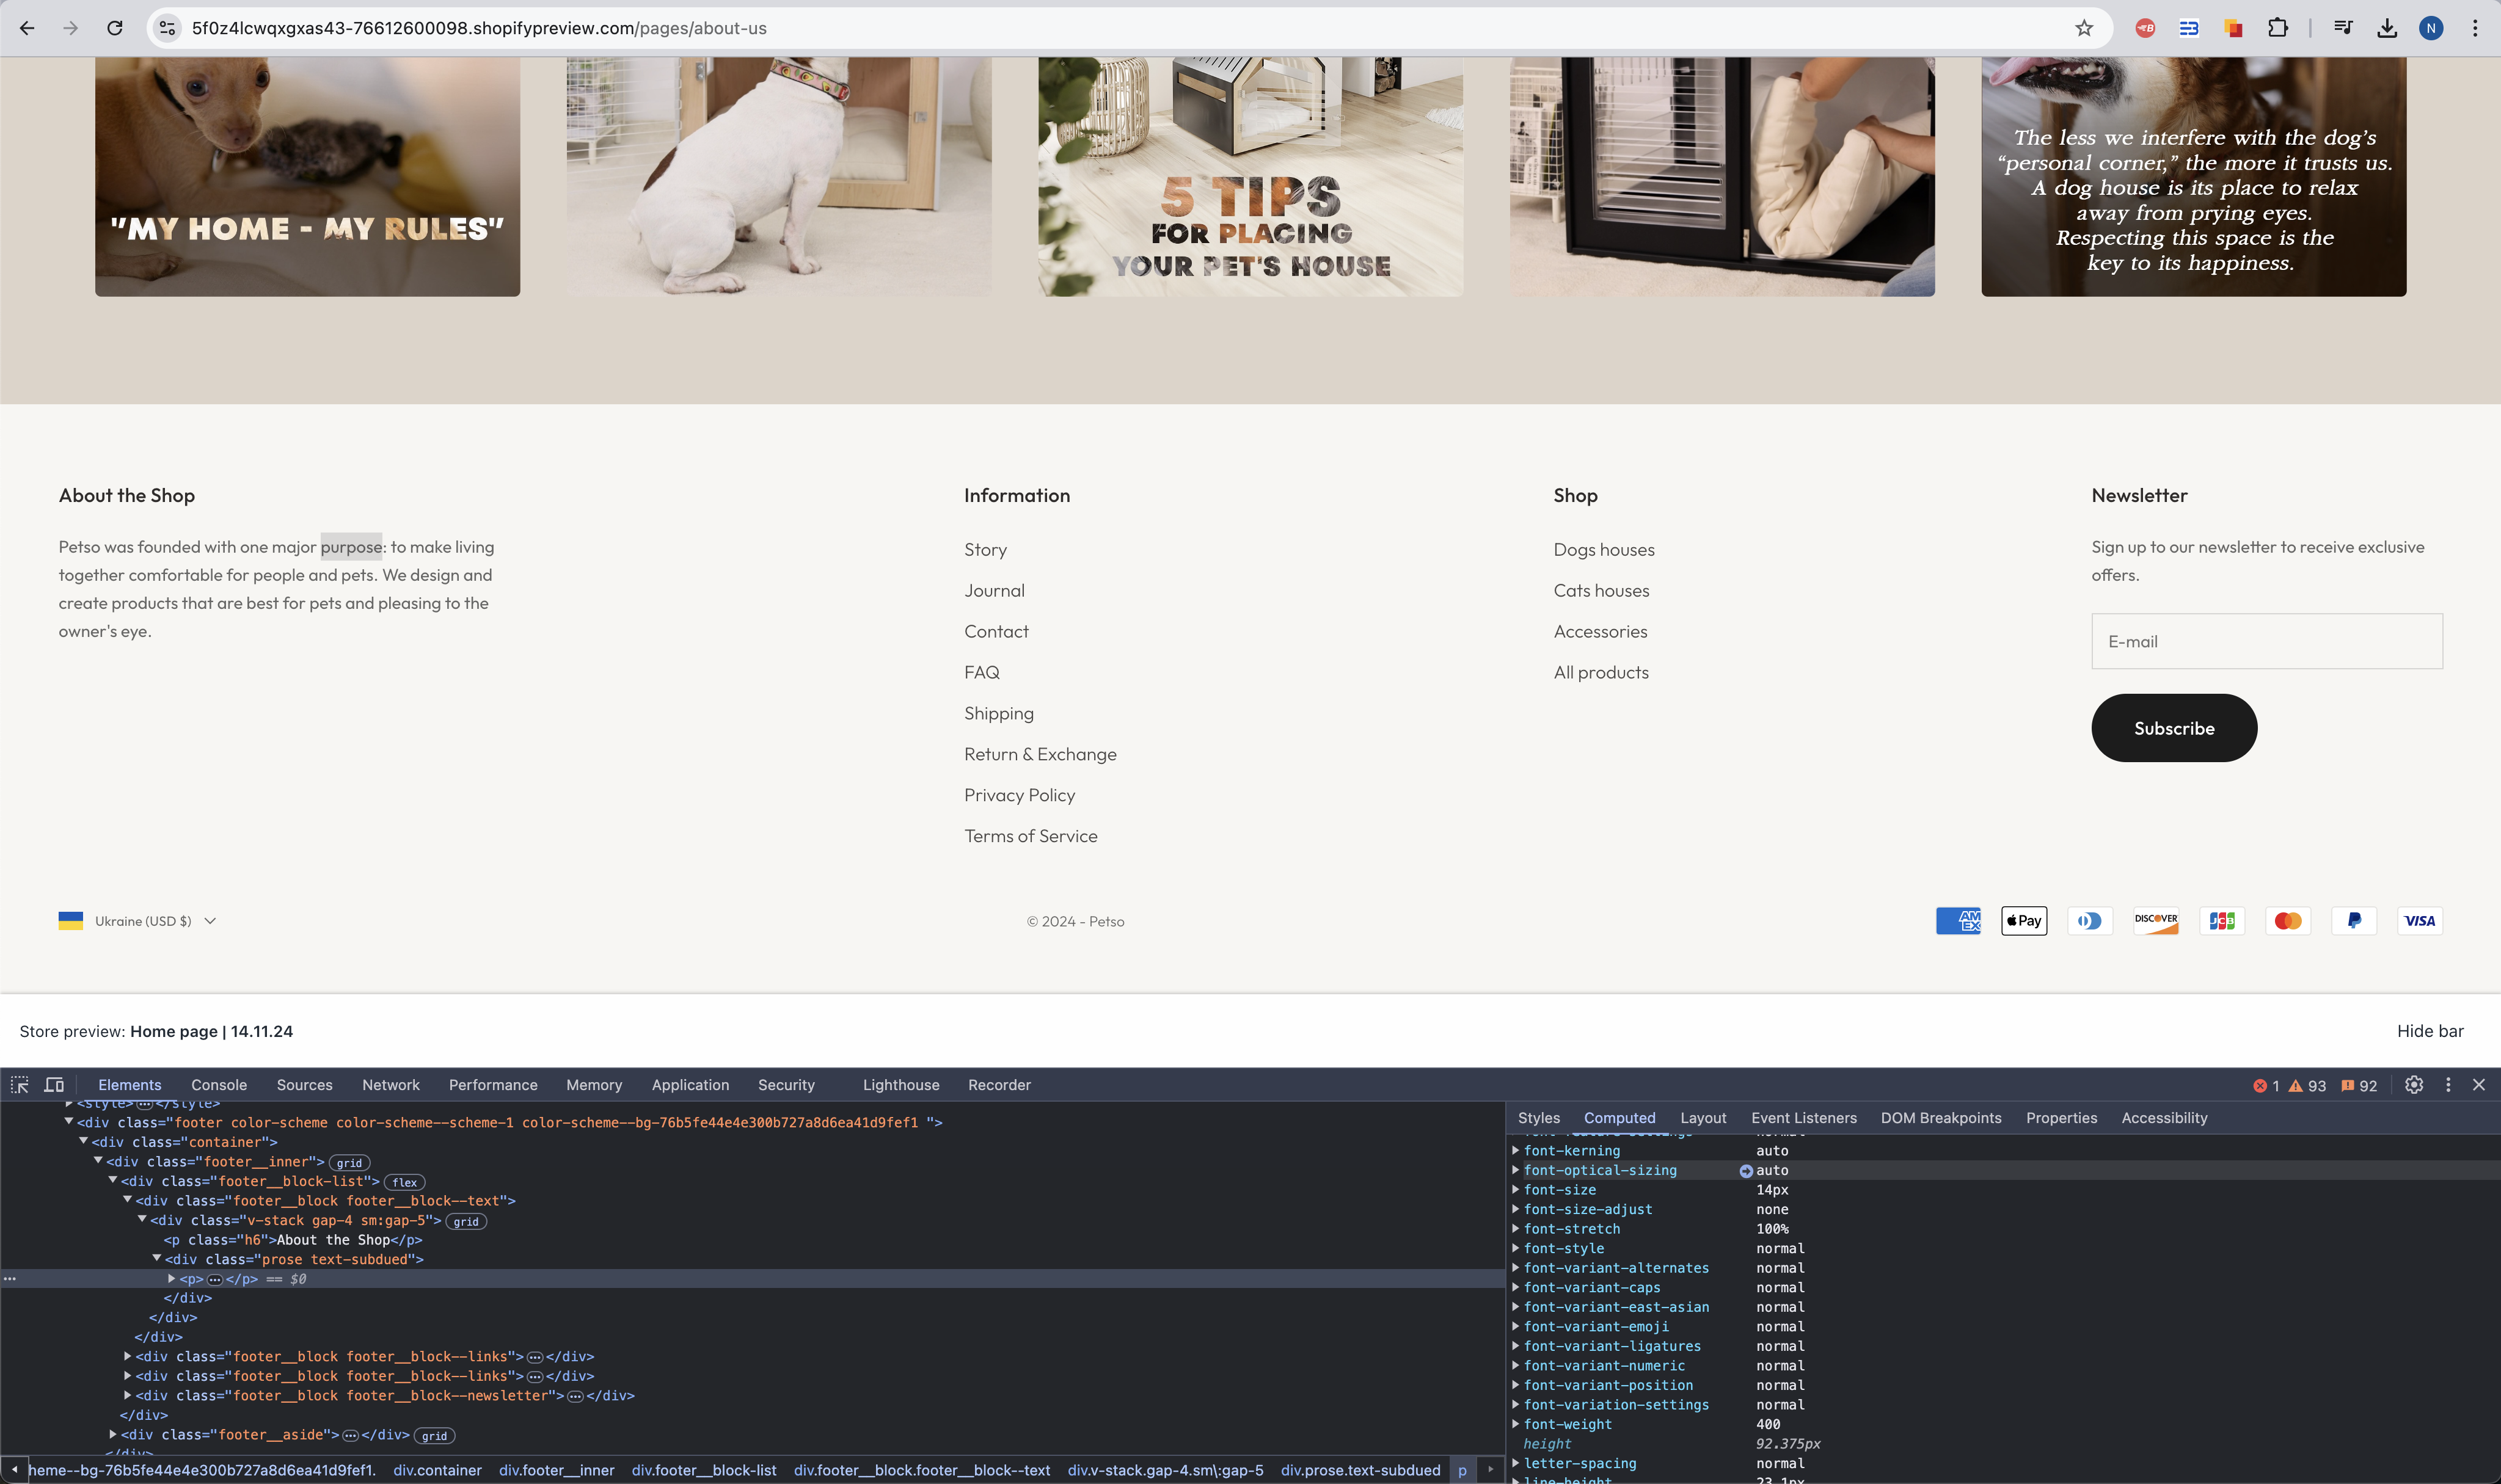Open DevTools settings gear icon
The width and height of the screenshot is (2501, 1484).
(x=2414, y=1085)
